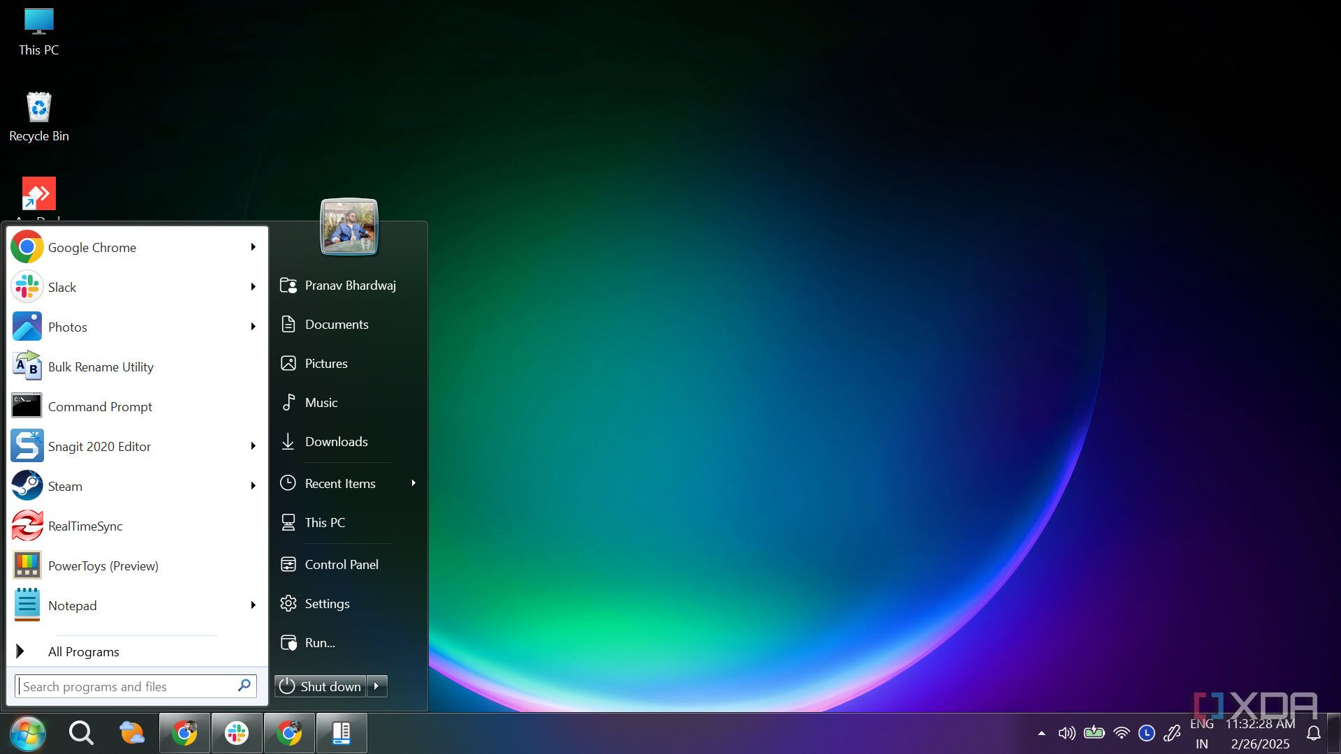1341x754 pixels.
Task: Open Control Panel from the right pane
Action: coord(341,564)
